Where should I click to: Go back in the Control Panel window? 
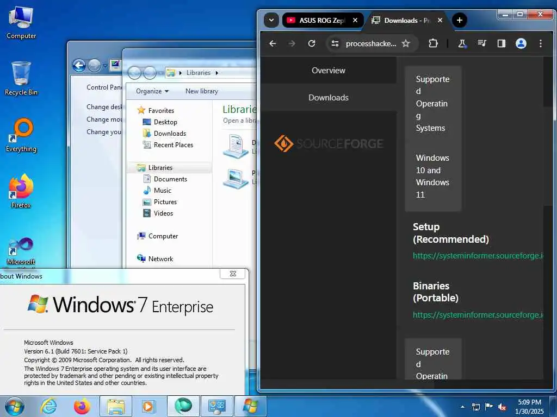79,66
